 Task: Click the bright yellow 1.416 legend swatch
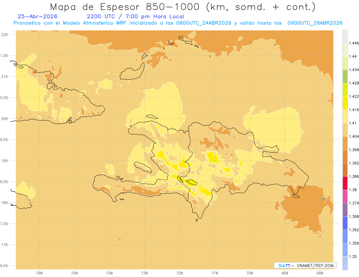click(345, 103)
